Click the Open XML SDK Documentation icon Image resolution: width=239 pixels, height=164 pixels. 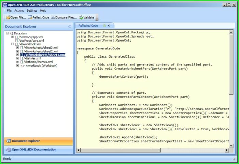9,150
